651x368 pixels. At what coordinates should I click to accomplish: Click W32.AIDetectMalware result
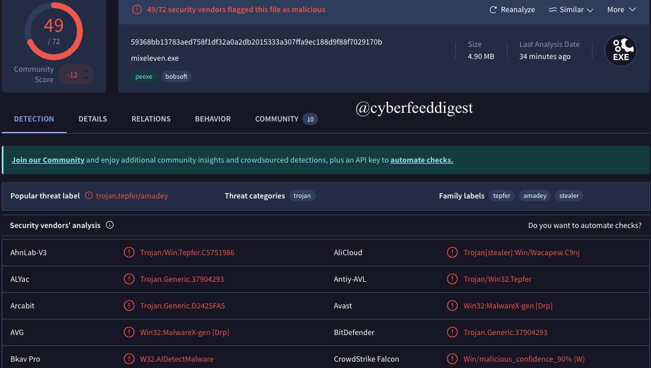[177, 359]
